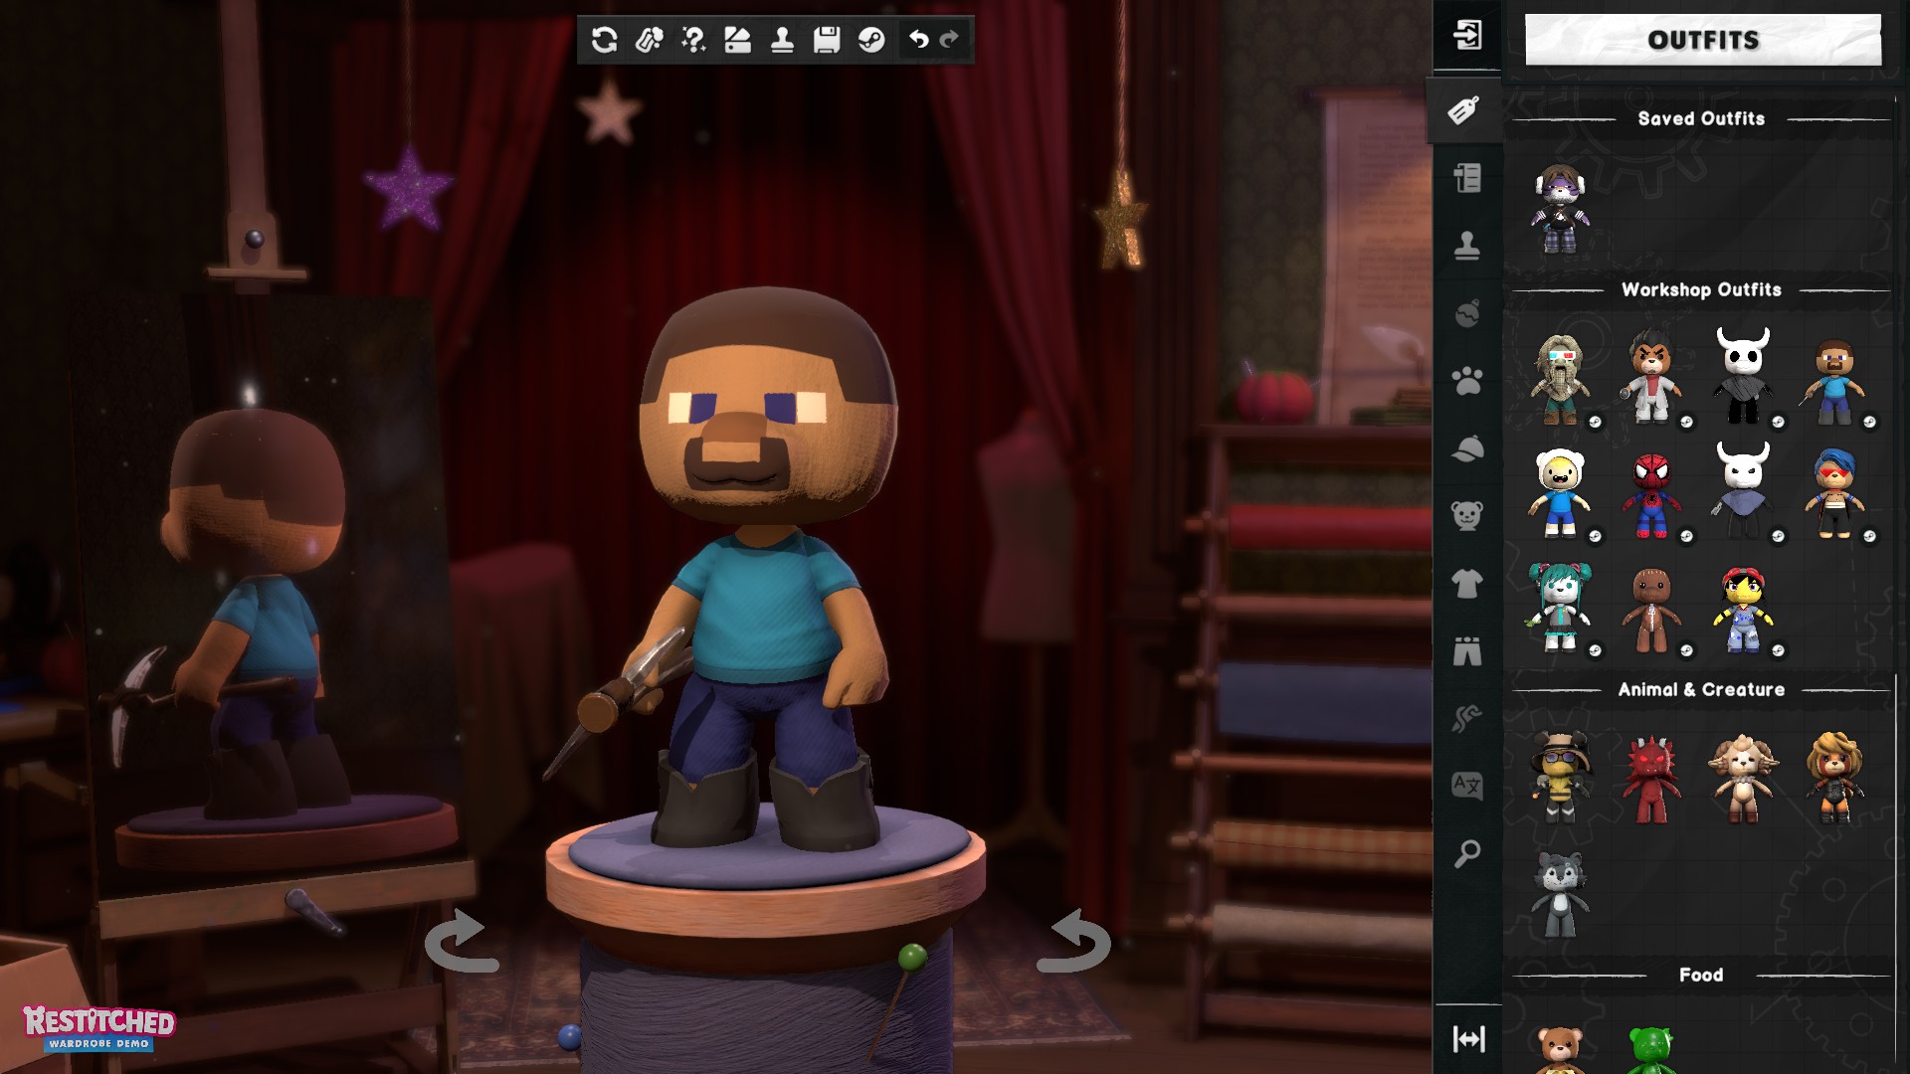Select the paw print category icon
The image size is (1910, 1074).
1467,381
